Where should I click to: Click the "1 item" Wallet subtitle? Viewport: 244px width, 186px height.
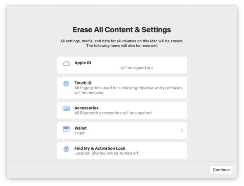(x=80, y=133)
